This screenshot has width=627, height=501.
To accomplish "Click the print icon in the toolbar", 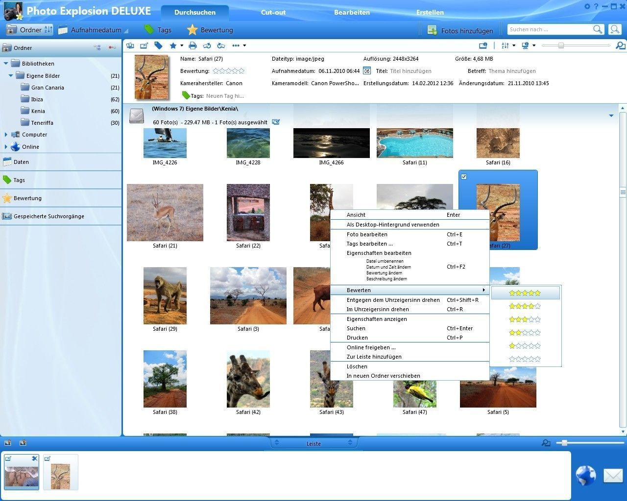I will 193,46.
